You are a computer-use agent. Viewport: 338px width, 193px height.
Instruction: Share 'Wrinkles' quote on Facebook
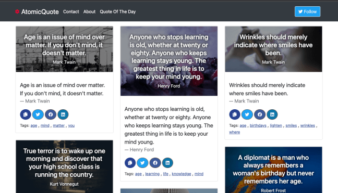pyautogui.click(x=260, y=114)
